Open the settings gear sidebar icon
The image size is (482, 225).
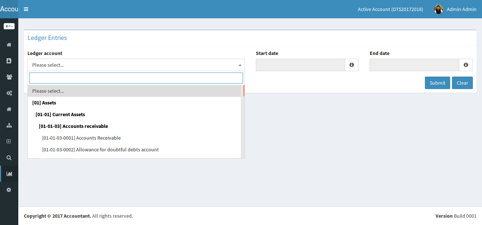tap(9, 190)
